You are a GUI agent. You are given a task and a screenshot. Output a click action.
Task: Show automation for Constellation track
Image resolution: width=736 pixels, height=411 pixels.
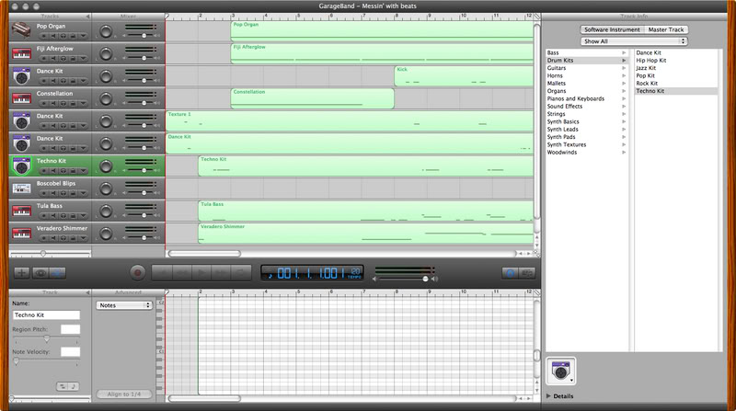pyautogui.click(x=83, y=104)
